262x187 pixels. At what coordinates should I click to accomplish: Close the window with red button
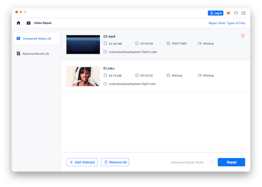17,12
